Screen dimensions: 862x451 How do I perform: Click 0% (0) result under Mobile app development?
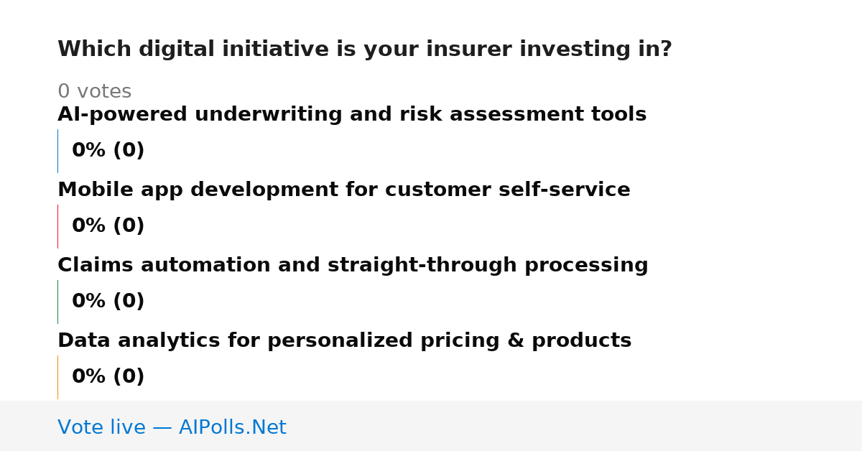108,226
